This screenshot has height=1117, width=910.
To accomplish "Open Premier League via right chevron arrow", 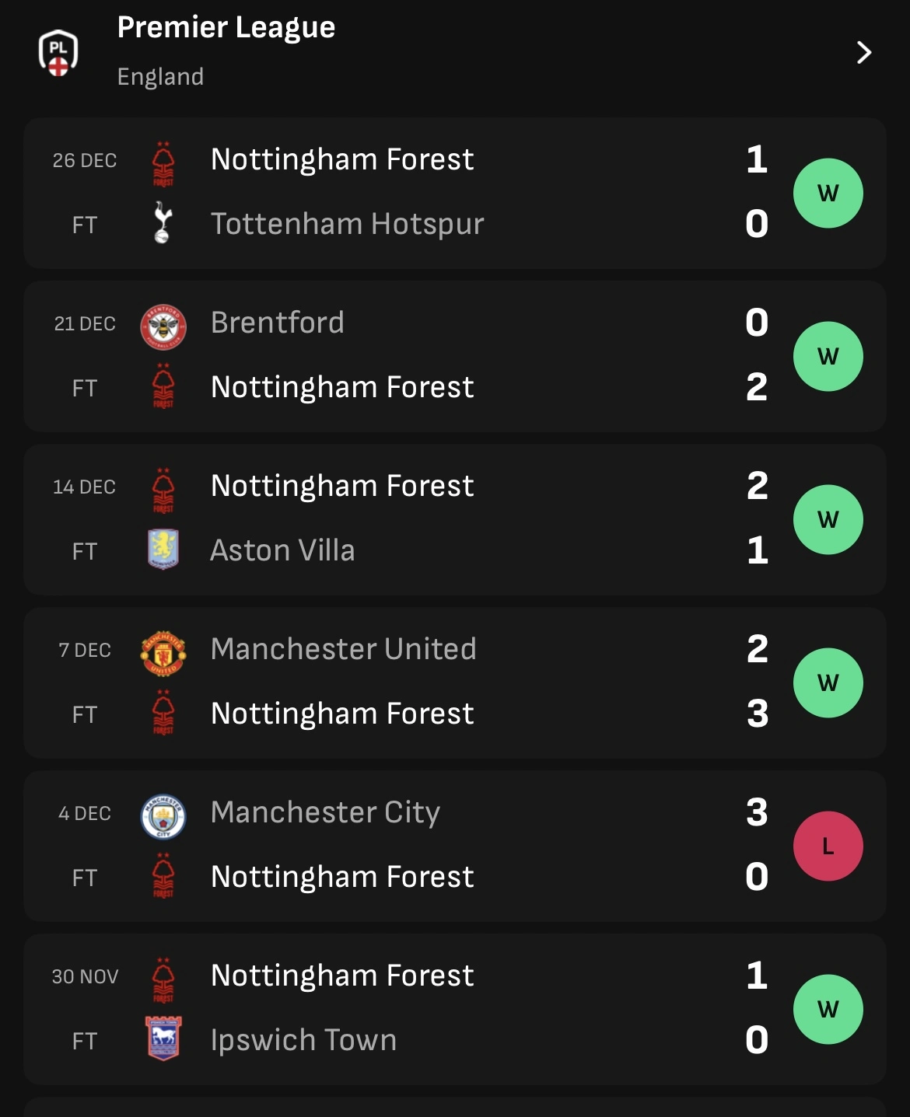I will coord(863,53).
